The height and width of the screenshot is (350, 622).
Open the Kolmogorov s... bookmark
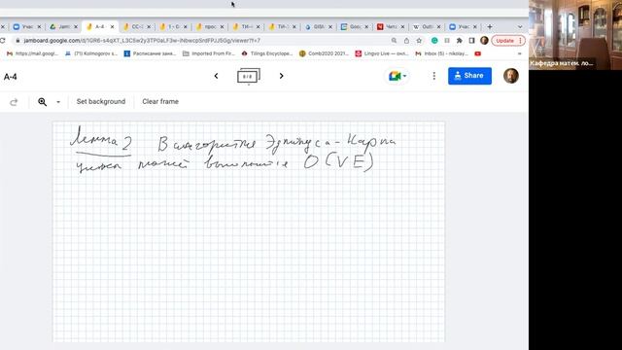click(x=91, y=53)
